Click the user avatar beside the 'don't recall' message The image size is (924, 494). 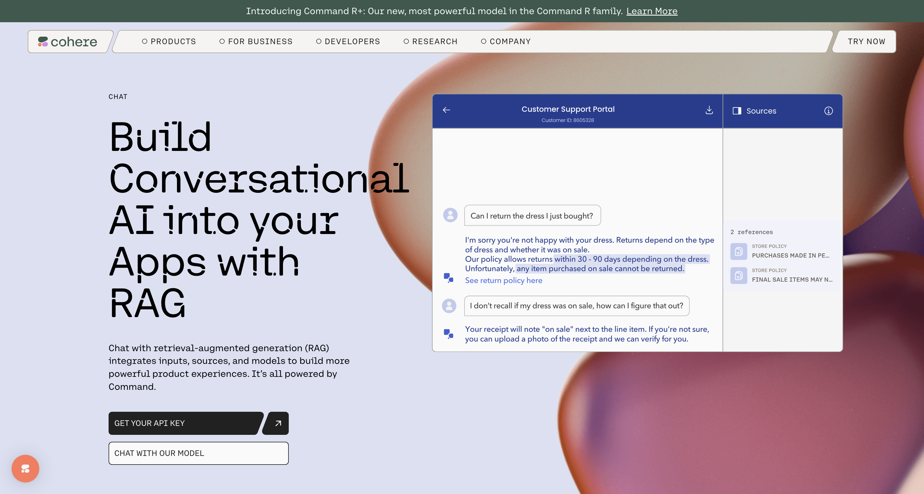point(449,306)
